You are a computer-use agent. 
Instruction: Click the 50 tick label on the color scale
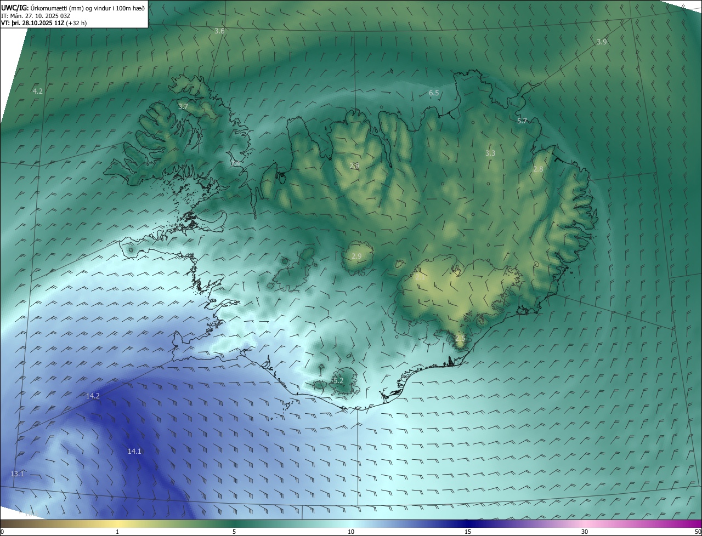698,532
